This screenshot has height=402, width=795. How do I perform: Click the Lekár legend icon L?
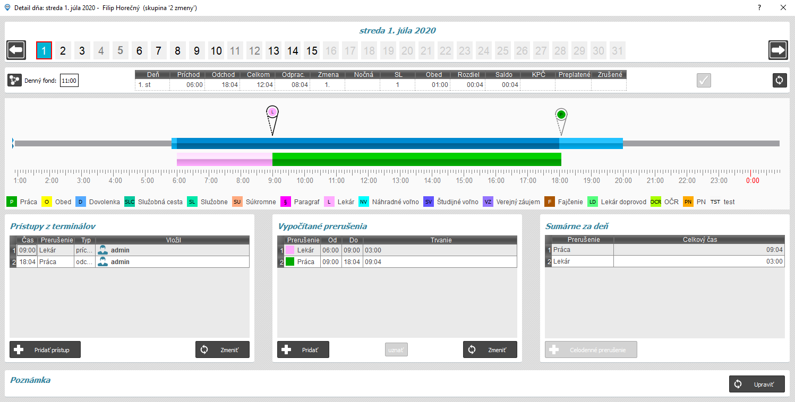(329, 202)
